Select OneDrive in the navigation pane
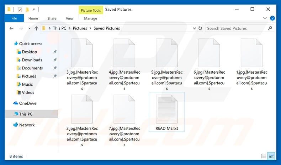Screen dimensions: 281x165 coord(28,103)
